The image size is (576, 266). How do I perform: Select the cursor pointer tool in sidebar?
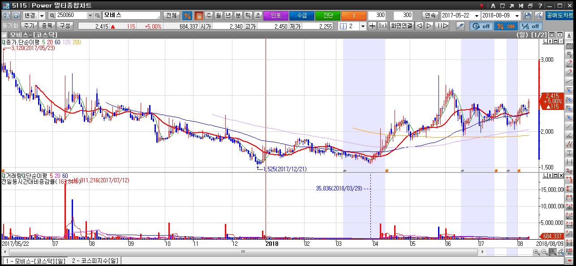569,55
